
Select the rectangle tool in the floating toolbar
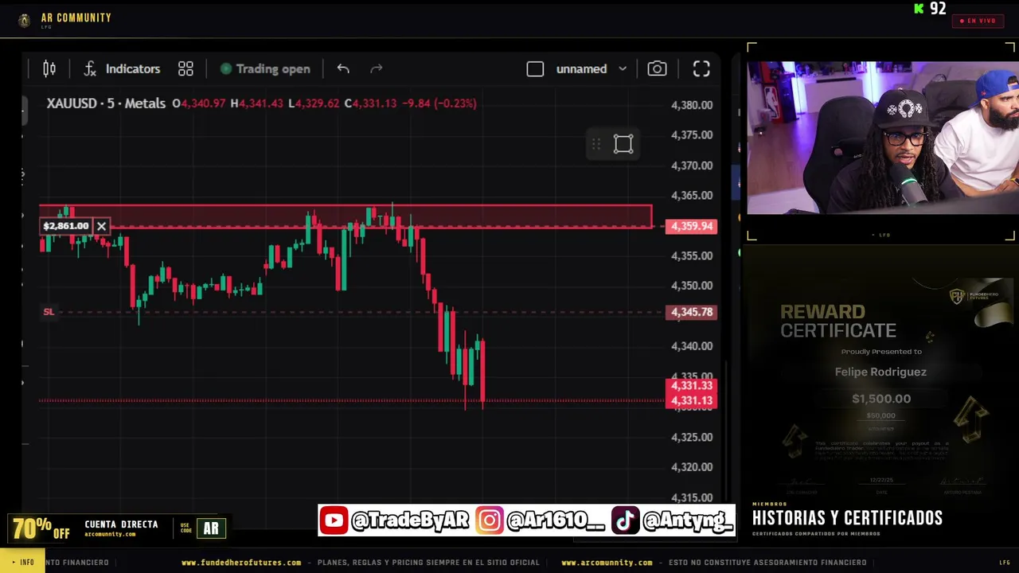pyautogui.click(x=623, y=144)
